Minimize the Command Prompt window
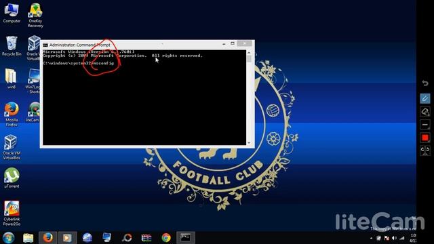Image resolution: width=434 pixels, height=244 pixels. [224, 43]
